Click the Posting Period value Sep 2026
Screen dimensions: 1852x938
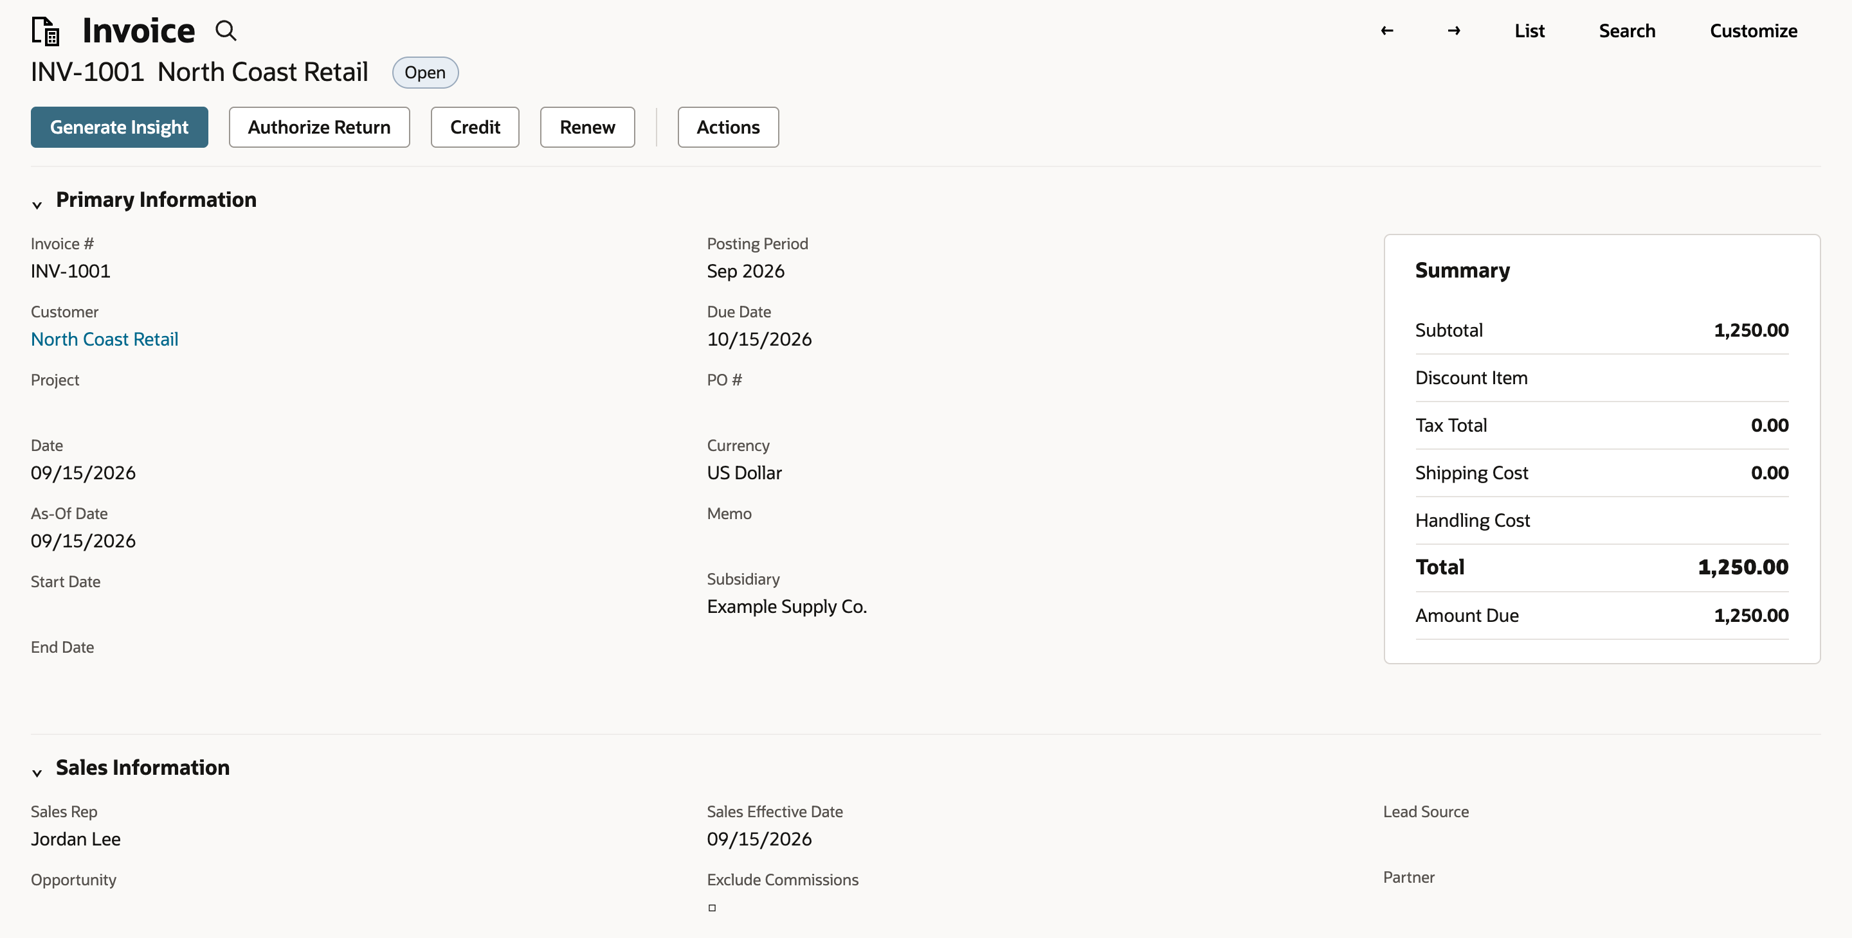[x=745, y=270]
